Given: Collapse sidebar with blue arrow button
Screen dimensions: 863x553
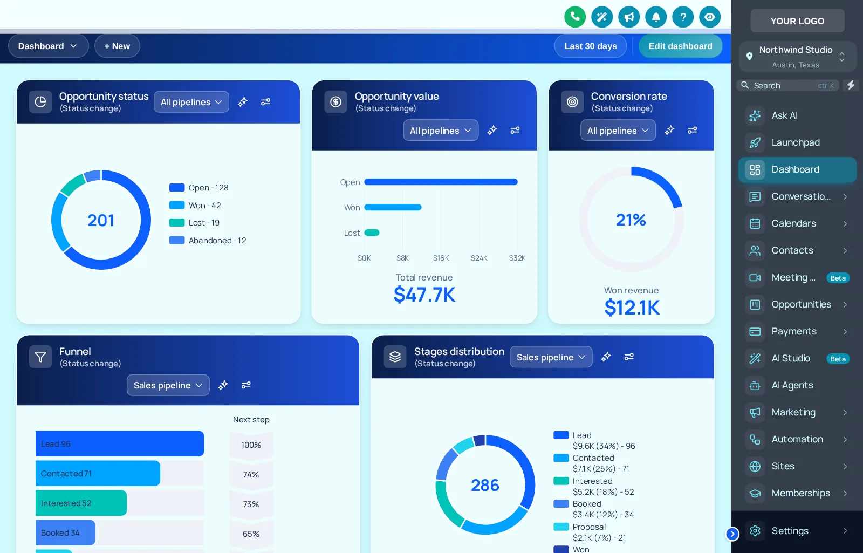Looking at the screenshot, I should point(732,534).
